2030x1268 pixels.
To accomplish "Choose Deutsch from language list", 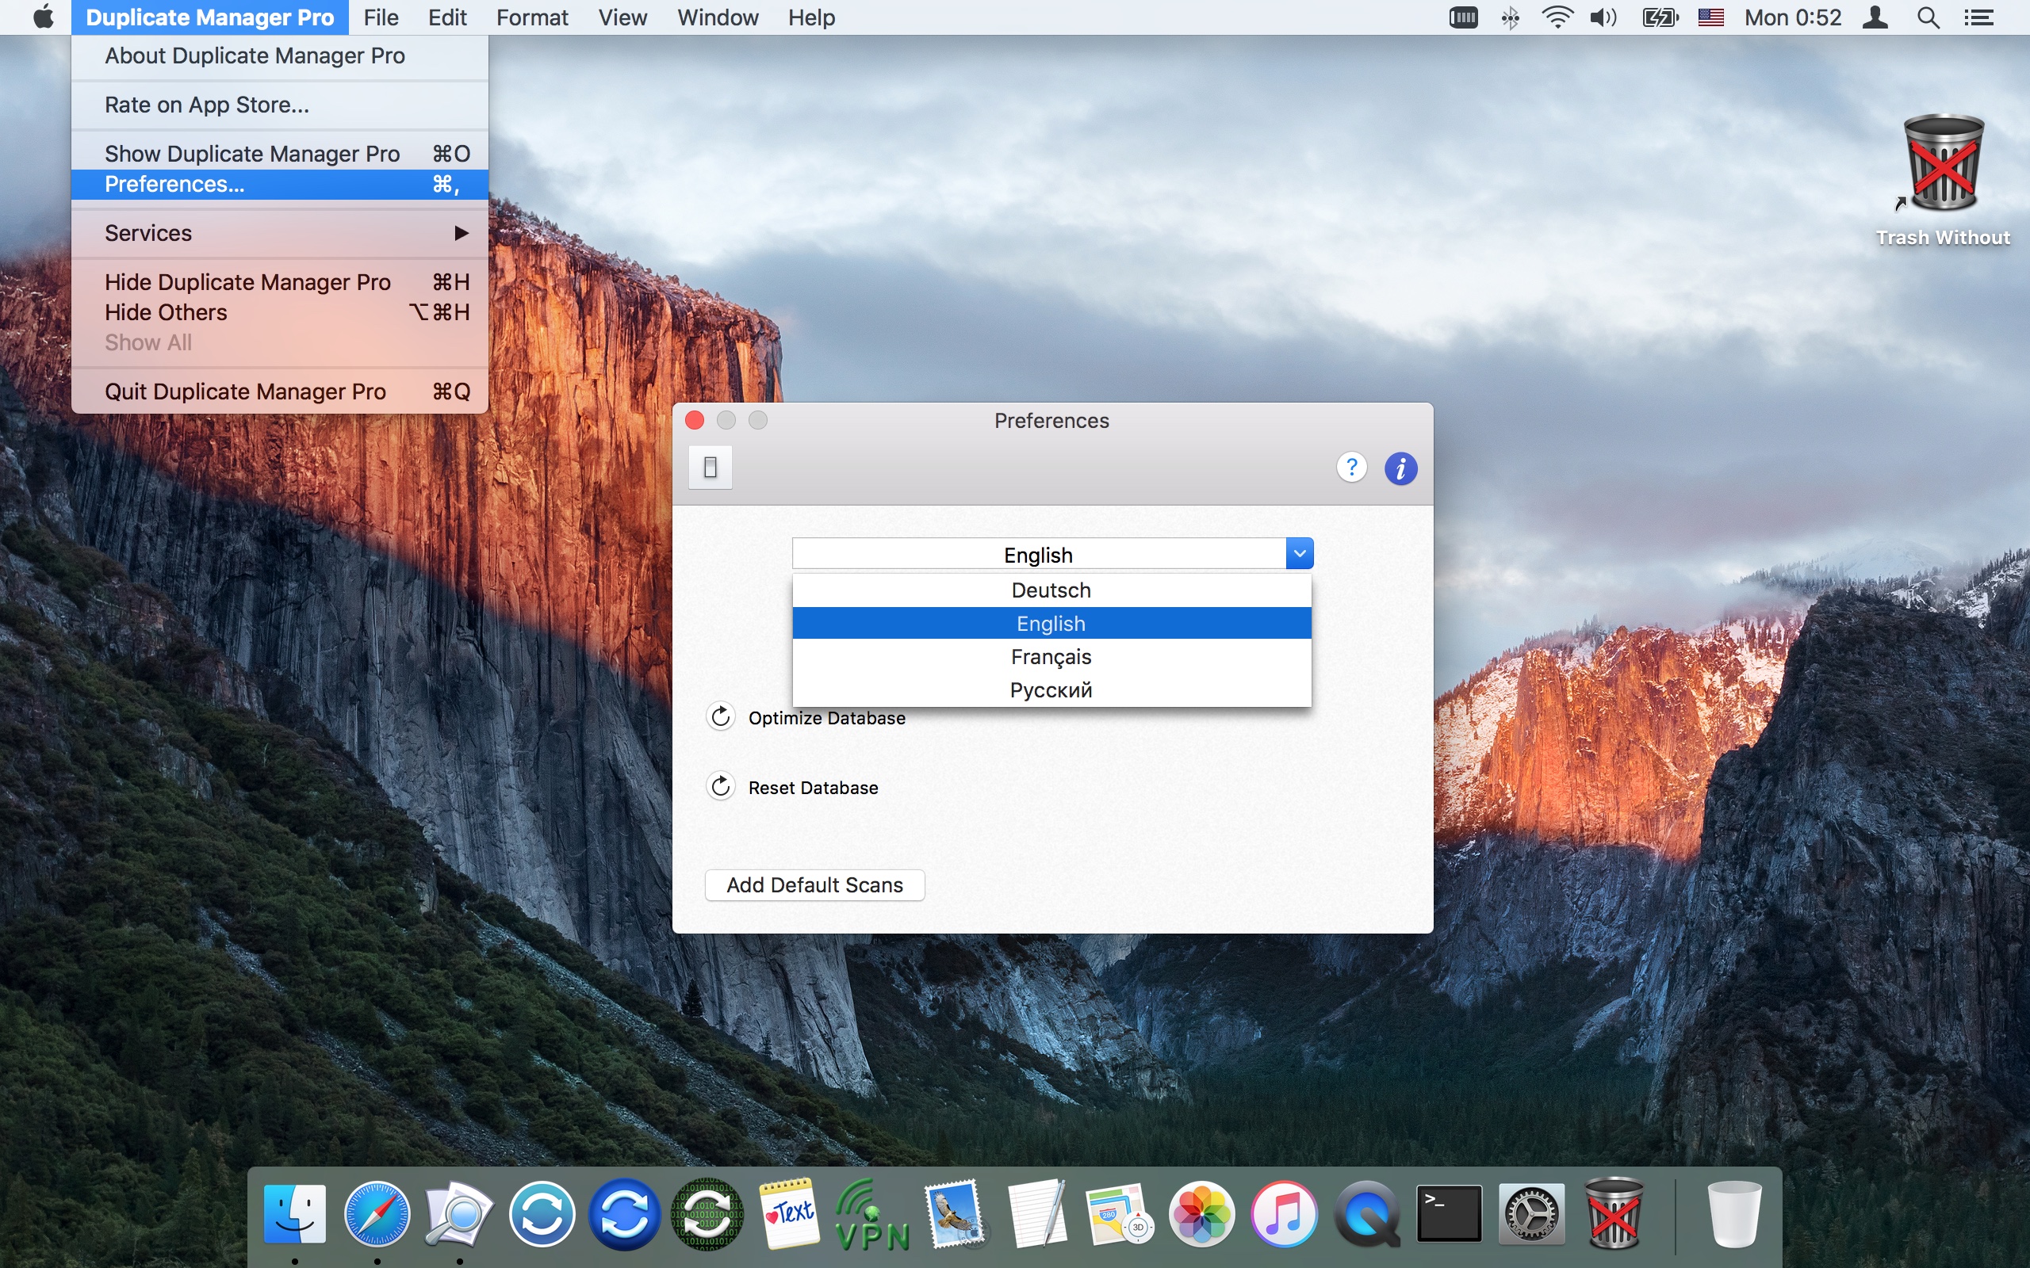I will click(1050, 590).
